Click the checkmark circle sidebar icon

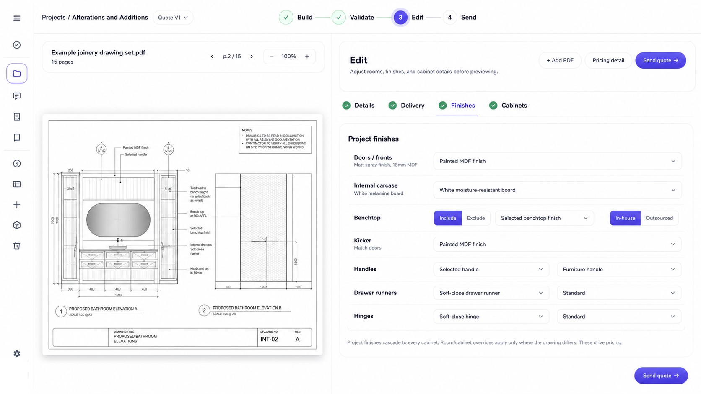click(x=17, y=45)
